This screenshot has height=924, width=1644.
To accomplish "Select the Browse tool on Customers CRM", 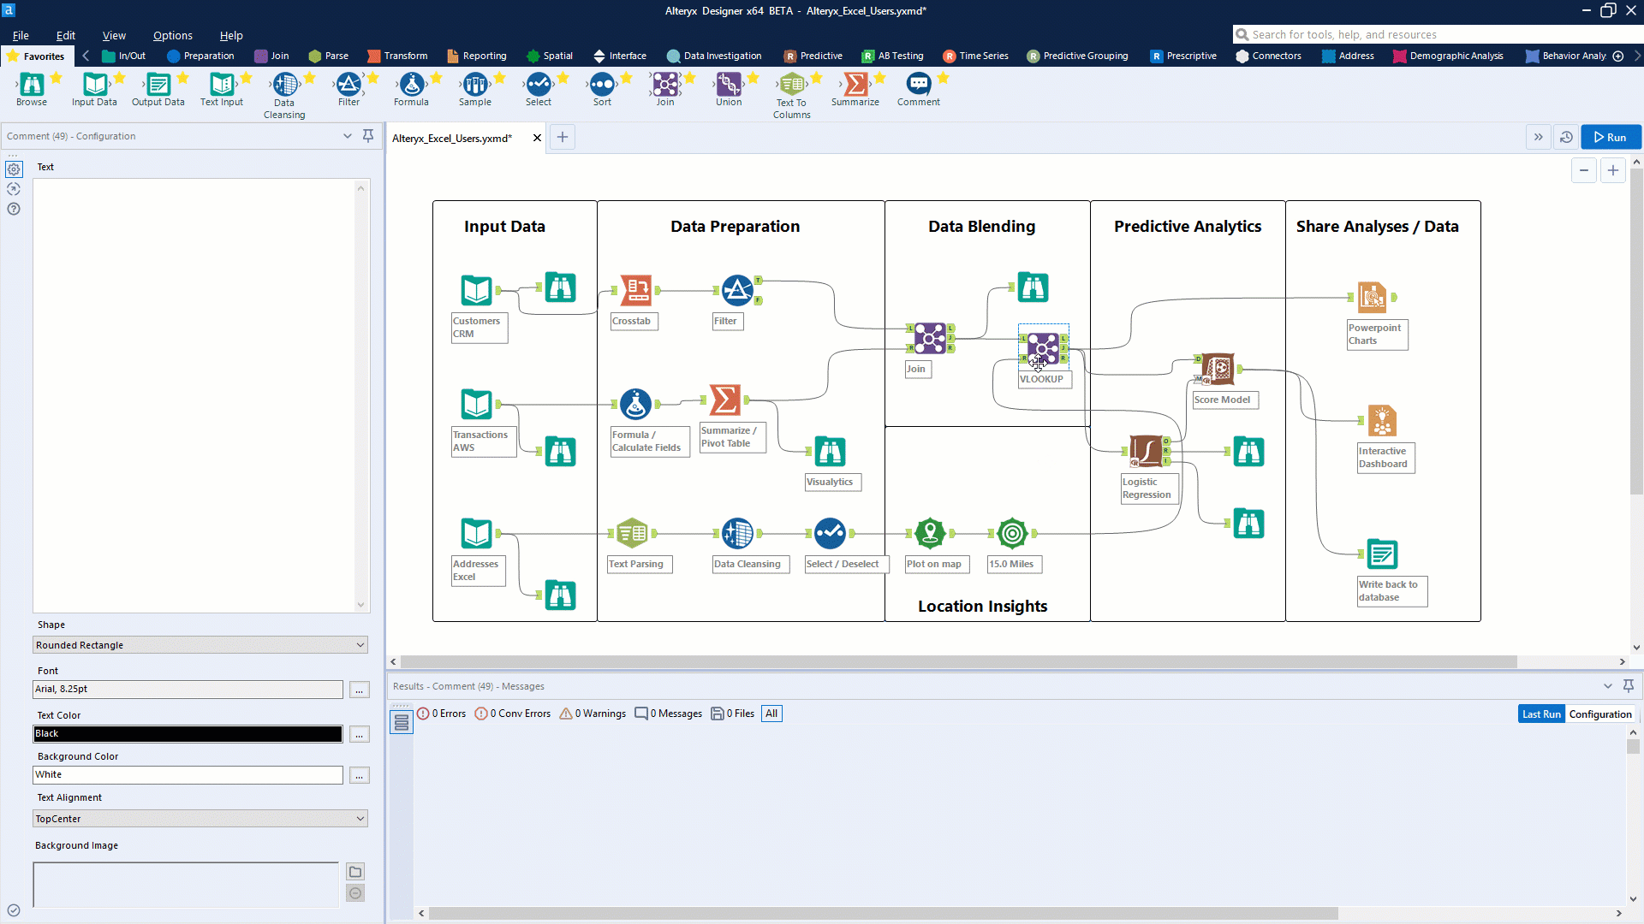I will tap(557, 287).
